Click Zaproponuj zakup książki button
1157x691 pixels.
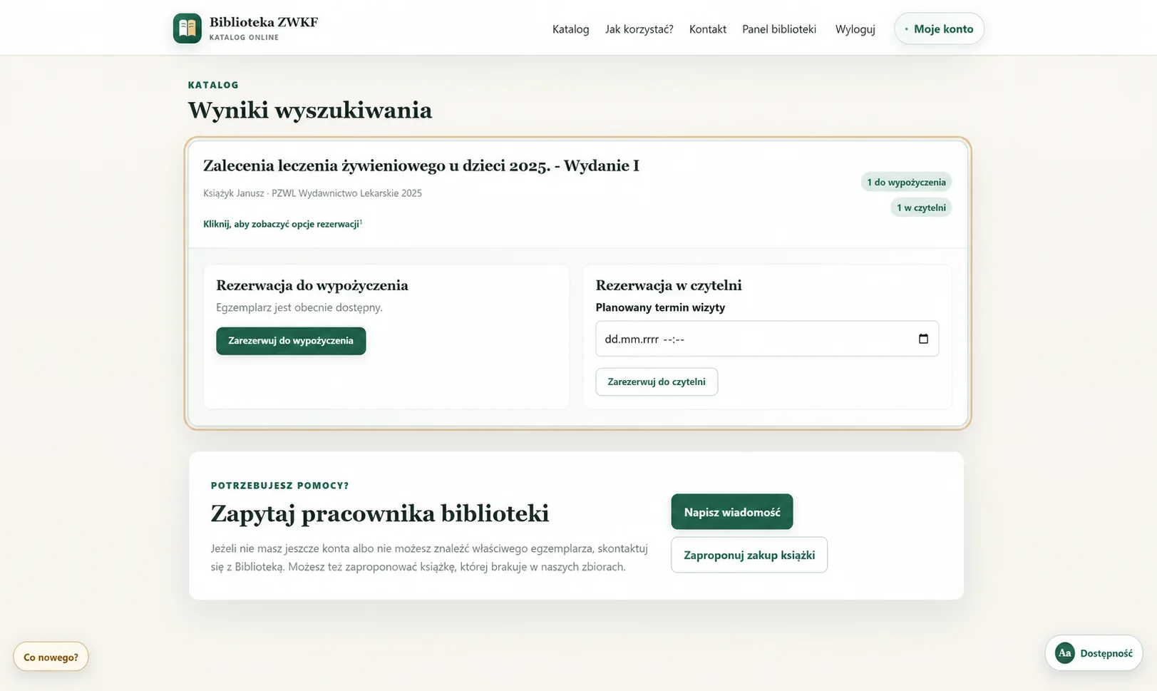pyautogui.click(x=749, y=555)
